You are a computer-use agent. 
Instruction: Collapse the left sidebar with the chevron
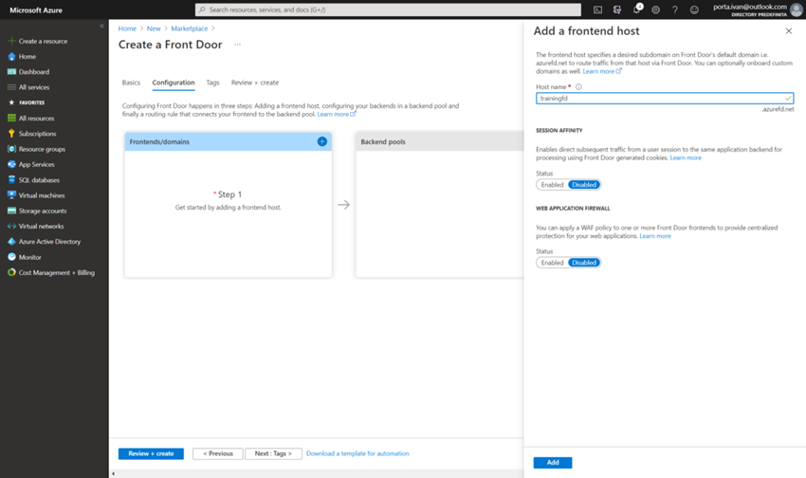101,26
